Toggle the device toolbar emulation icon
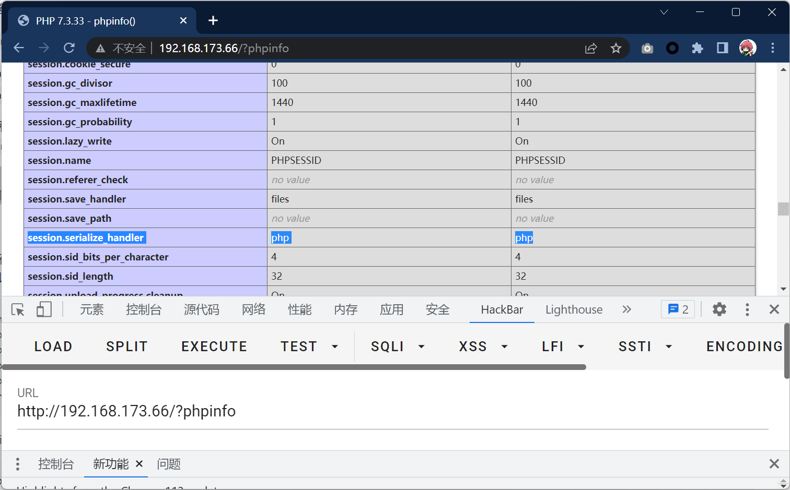Image resolution: width=790 pixels, height=490 pixels. 44,309
